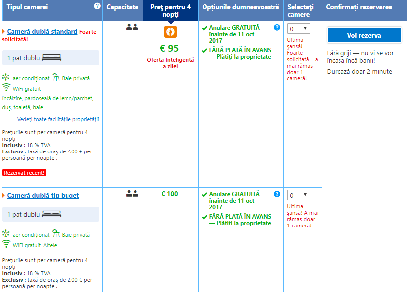Viewport: 408px width, 301px height.
Task: Click the orange Smart Deal lightbulb icon
Action: click(x=170, y=32)
